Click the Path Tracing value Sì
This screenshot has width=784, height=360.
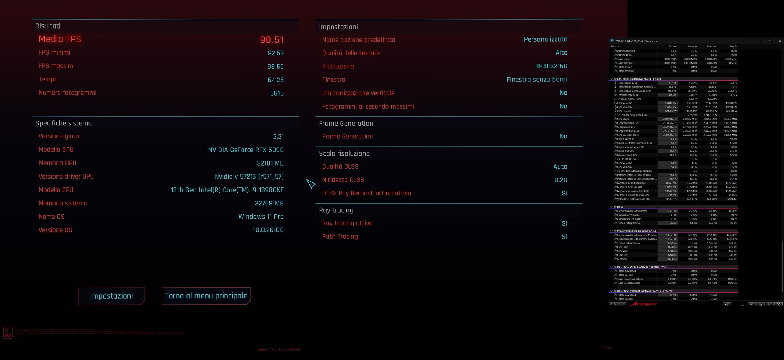(565, 237)
